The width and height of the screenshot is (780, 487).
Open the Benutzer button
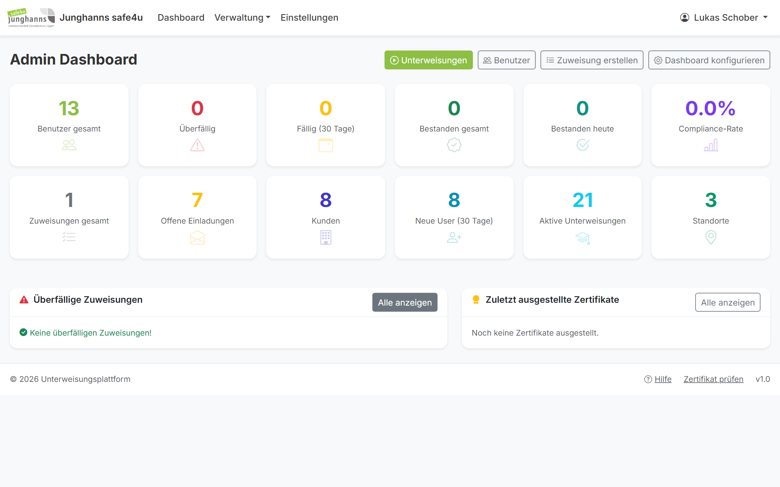tap(507, 60)
